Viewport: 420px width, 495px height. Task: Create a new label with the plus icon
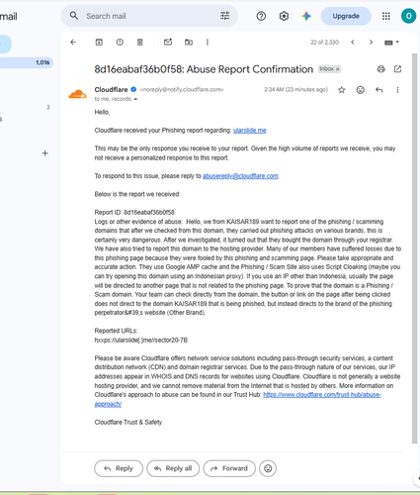45,153
